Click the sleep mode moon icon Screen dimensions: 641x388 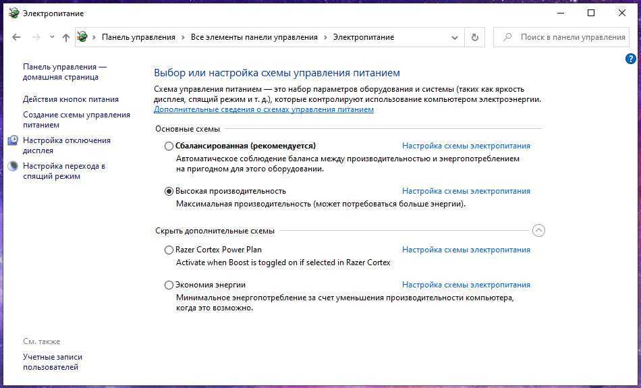[x=13, y=166]
